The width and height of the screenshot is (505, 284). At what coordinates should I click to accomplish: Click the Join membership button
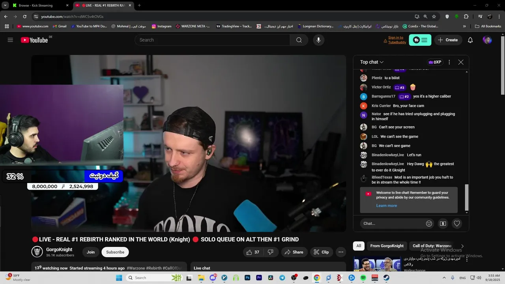tap(91, 252)
